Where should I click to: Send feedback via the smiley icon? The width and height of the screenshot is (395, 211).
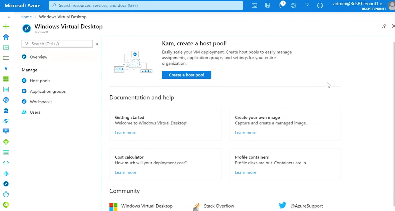320,6
